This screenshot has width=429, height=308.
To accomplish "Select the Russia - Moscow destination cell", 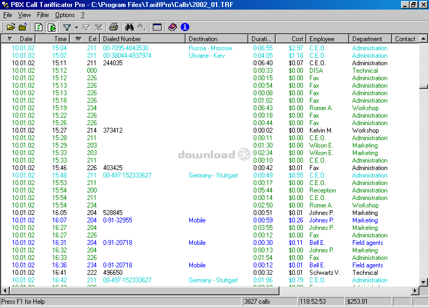I will [x=211, y=48].
